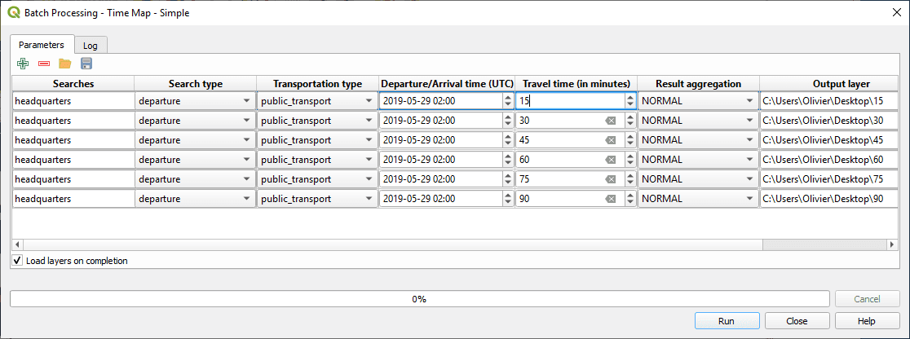Click the open batch folder icon

(65, 64)
